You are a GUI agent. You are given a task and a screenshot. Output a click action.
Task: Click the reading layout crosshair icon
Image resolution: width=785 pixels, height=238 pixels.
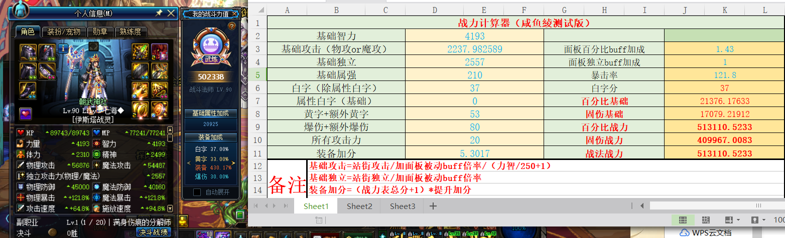click(x=729, y=219)
